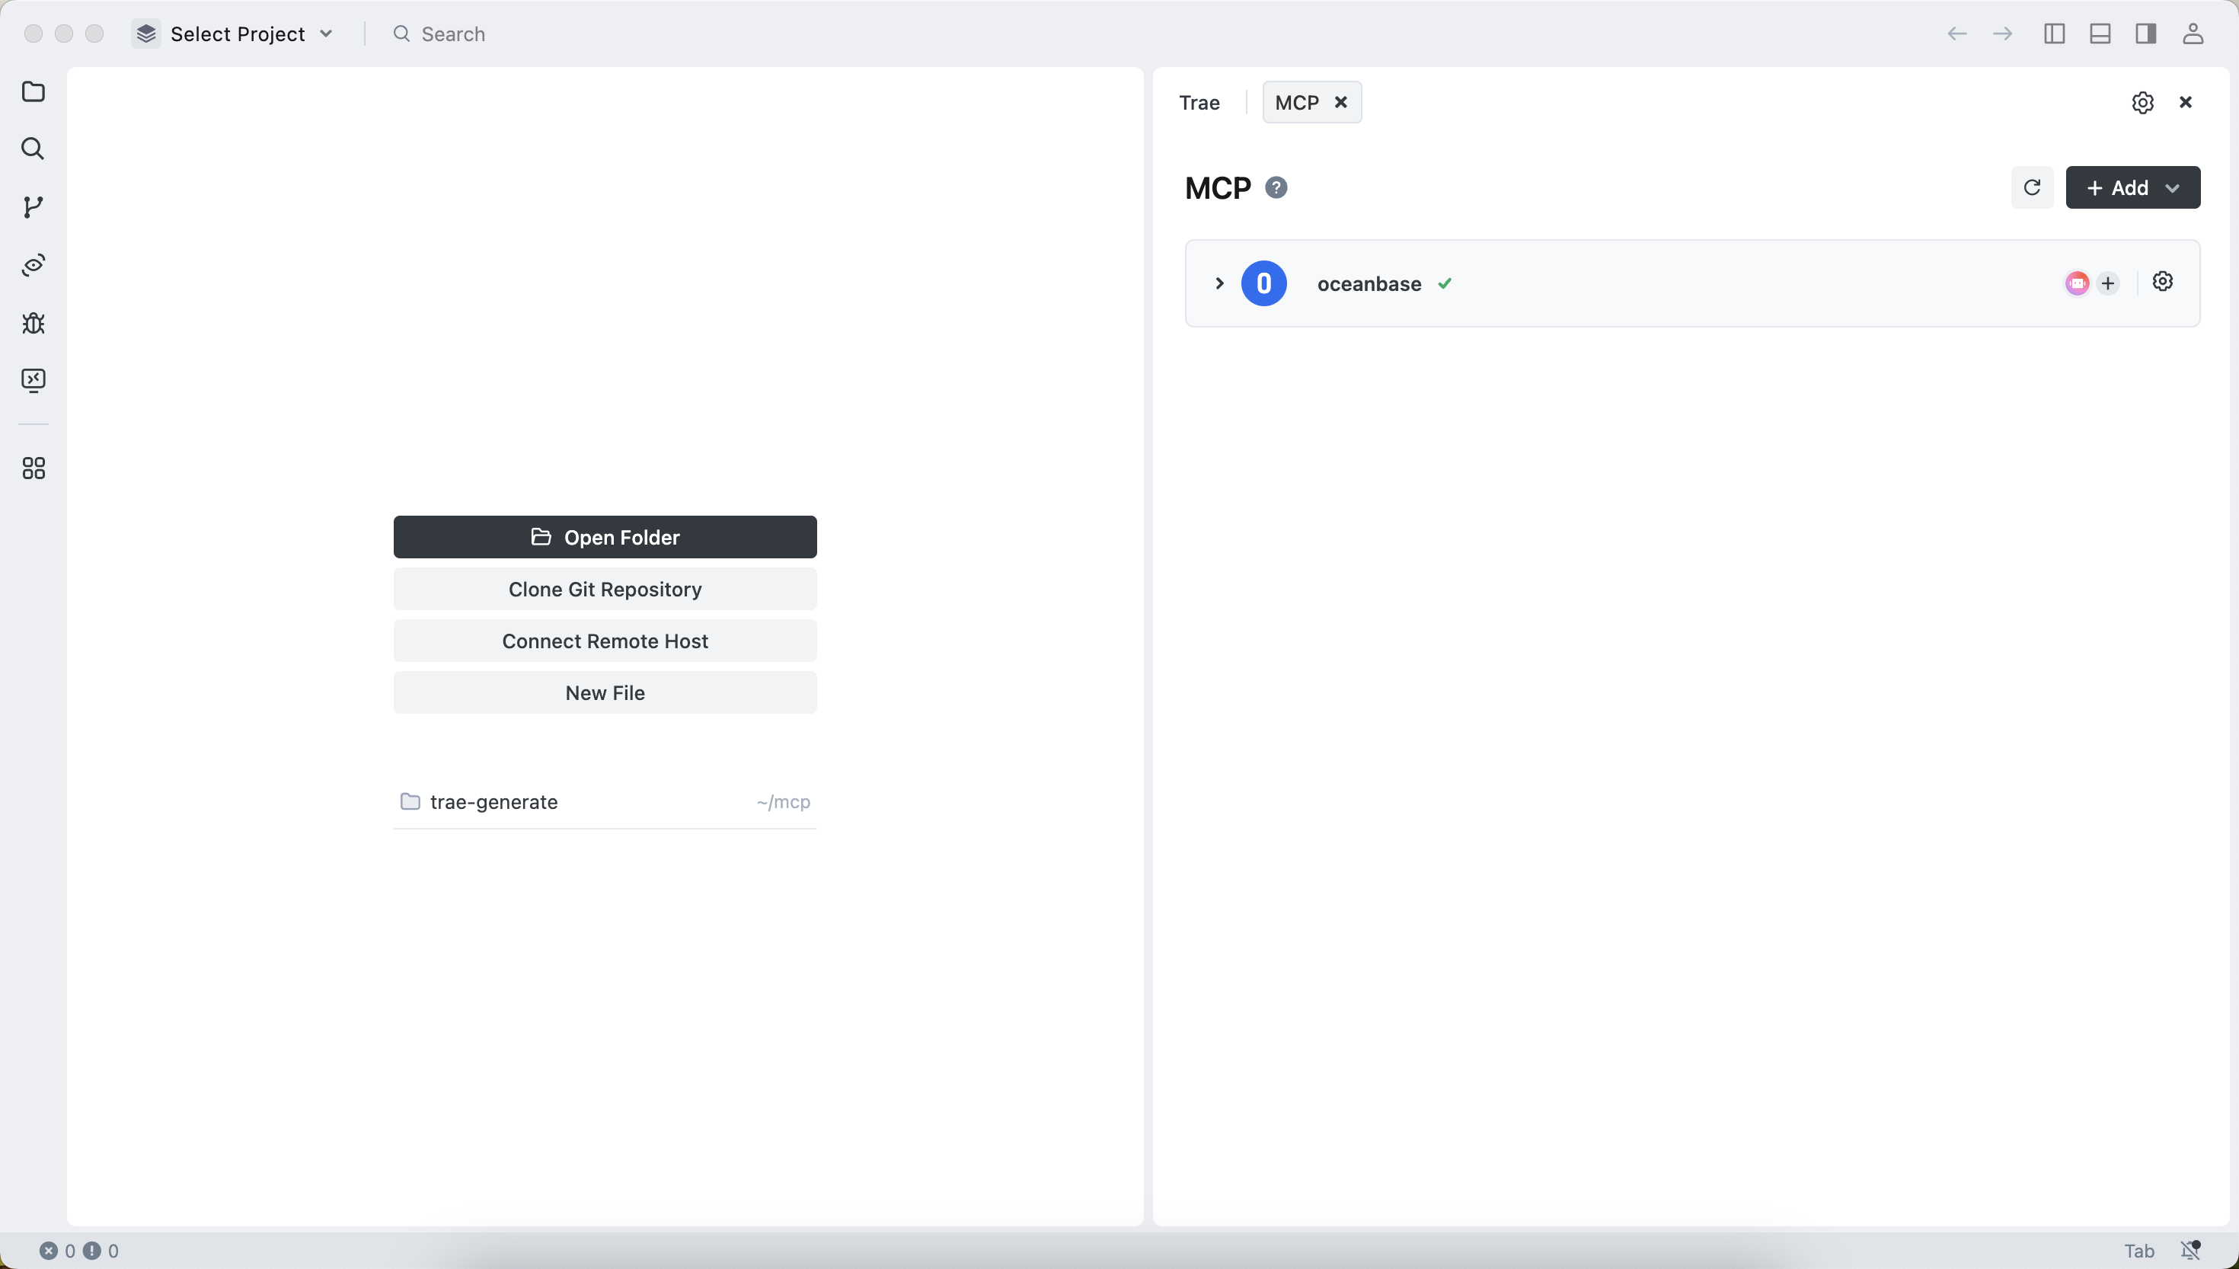Open oceanbase server settings gear
The image size is (2239, 1269).
click(x=2162, y=282)
